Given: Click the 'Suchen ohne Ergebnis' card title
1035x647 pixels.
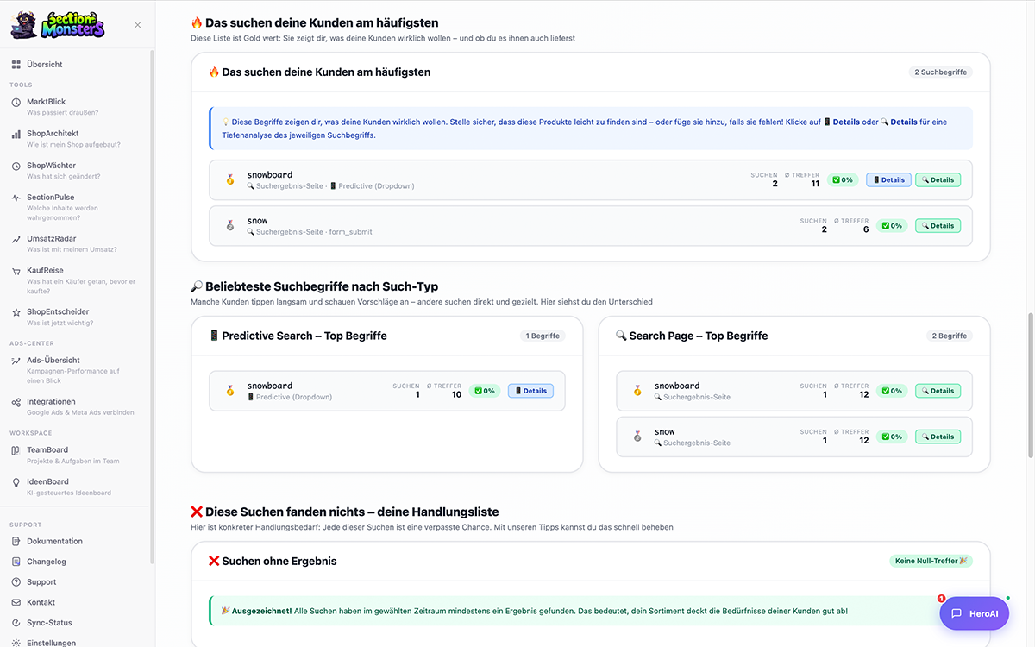Looking at the screenshot, I should pos(273,561).
